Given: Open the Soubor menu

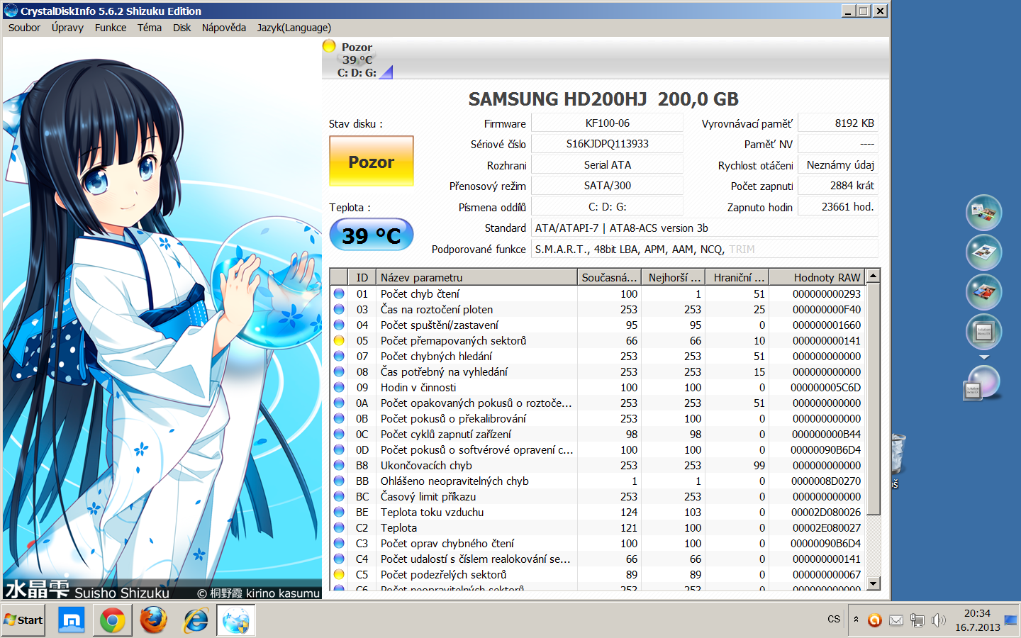Looking at the screenshot, I should pyautogui.click(x=24, y=28).
